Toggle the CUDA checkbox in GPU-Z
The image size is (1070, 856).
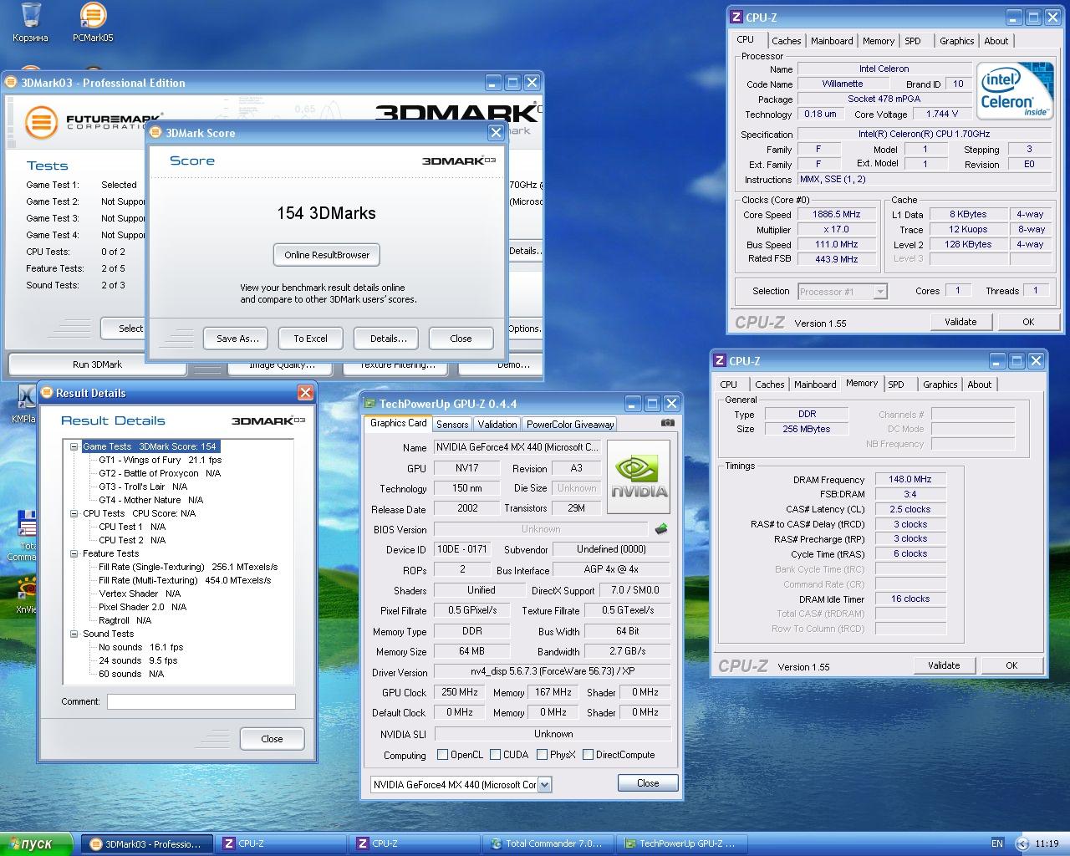pos(496,755)
